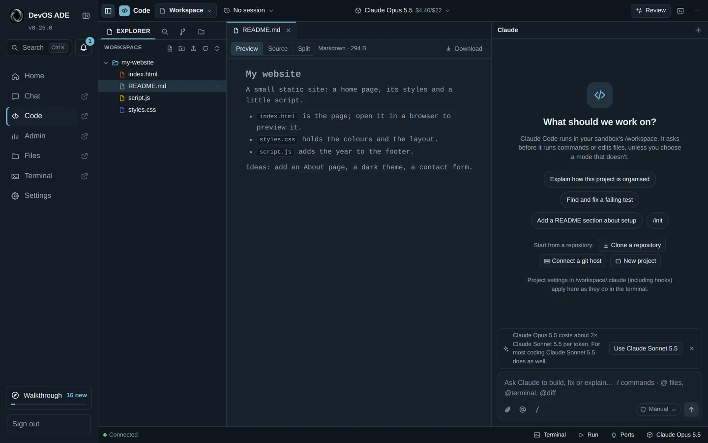
Task: Insert an @ mention in prompt
Action: click(x=523, y=410)
